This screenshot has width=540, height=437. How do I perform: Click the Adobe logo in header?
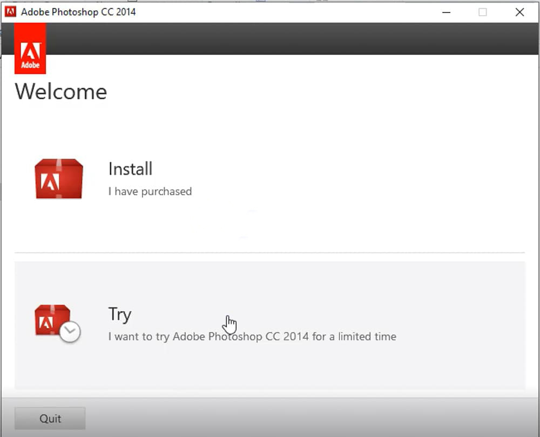pos(30,49)
